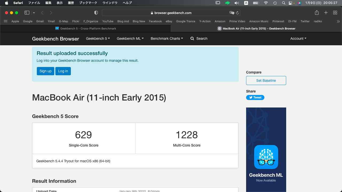Open the Wi-Fi menu
Screen dimensions: 342x192
pyautogui.click(x=266, y=3)
